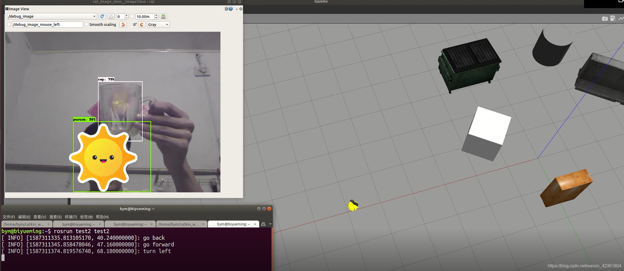Maximize the terminal window
The width and height of the screenshot is (624, 271).
pos(264,209)
